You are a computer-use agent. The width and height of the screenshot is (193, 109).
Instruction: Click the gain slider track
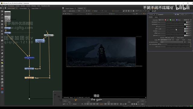175,29
